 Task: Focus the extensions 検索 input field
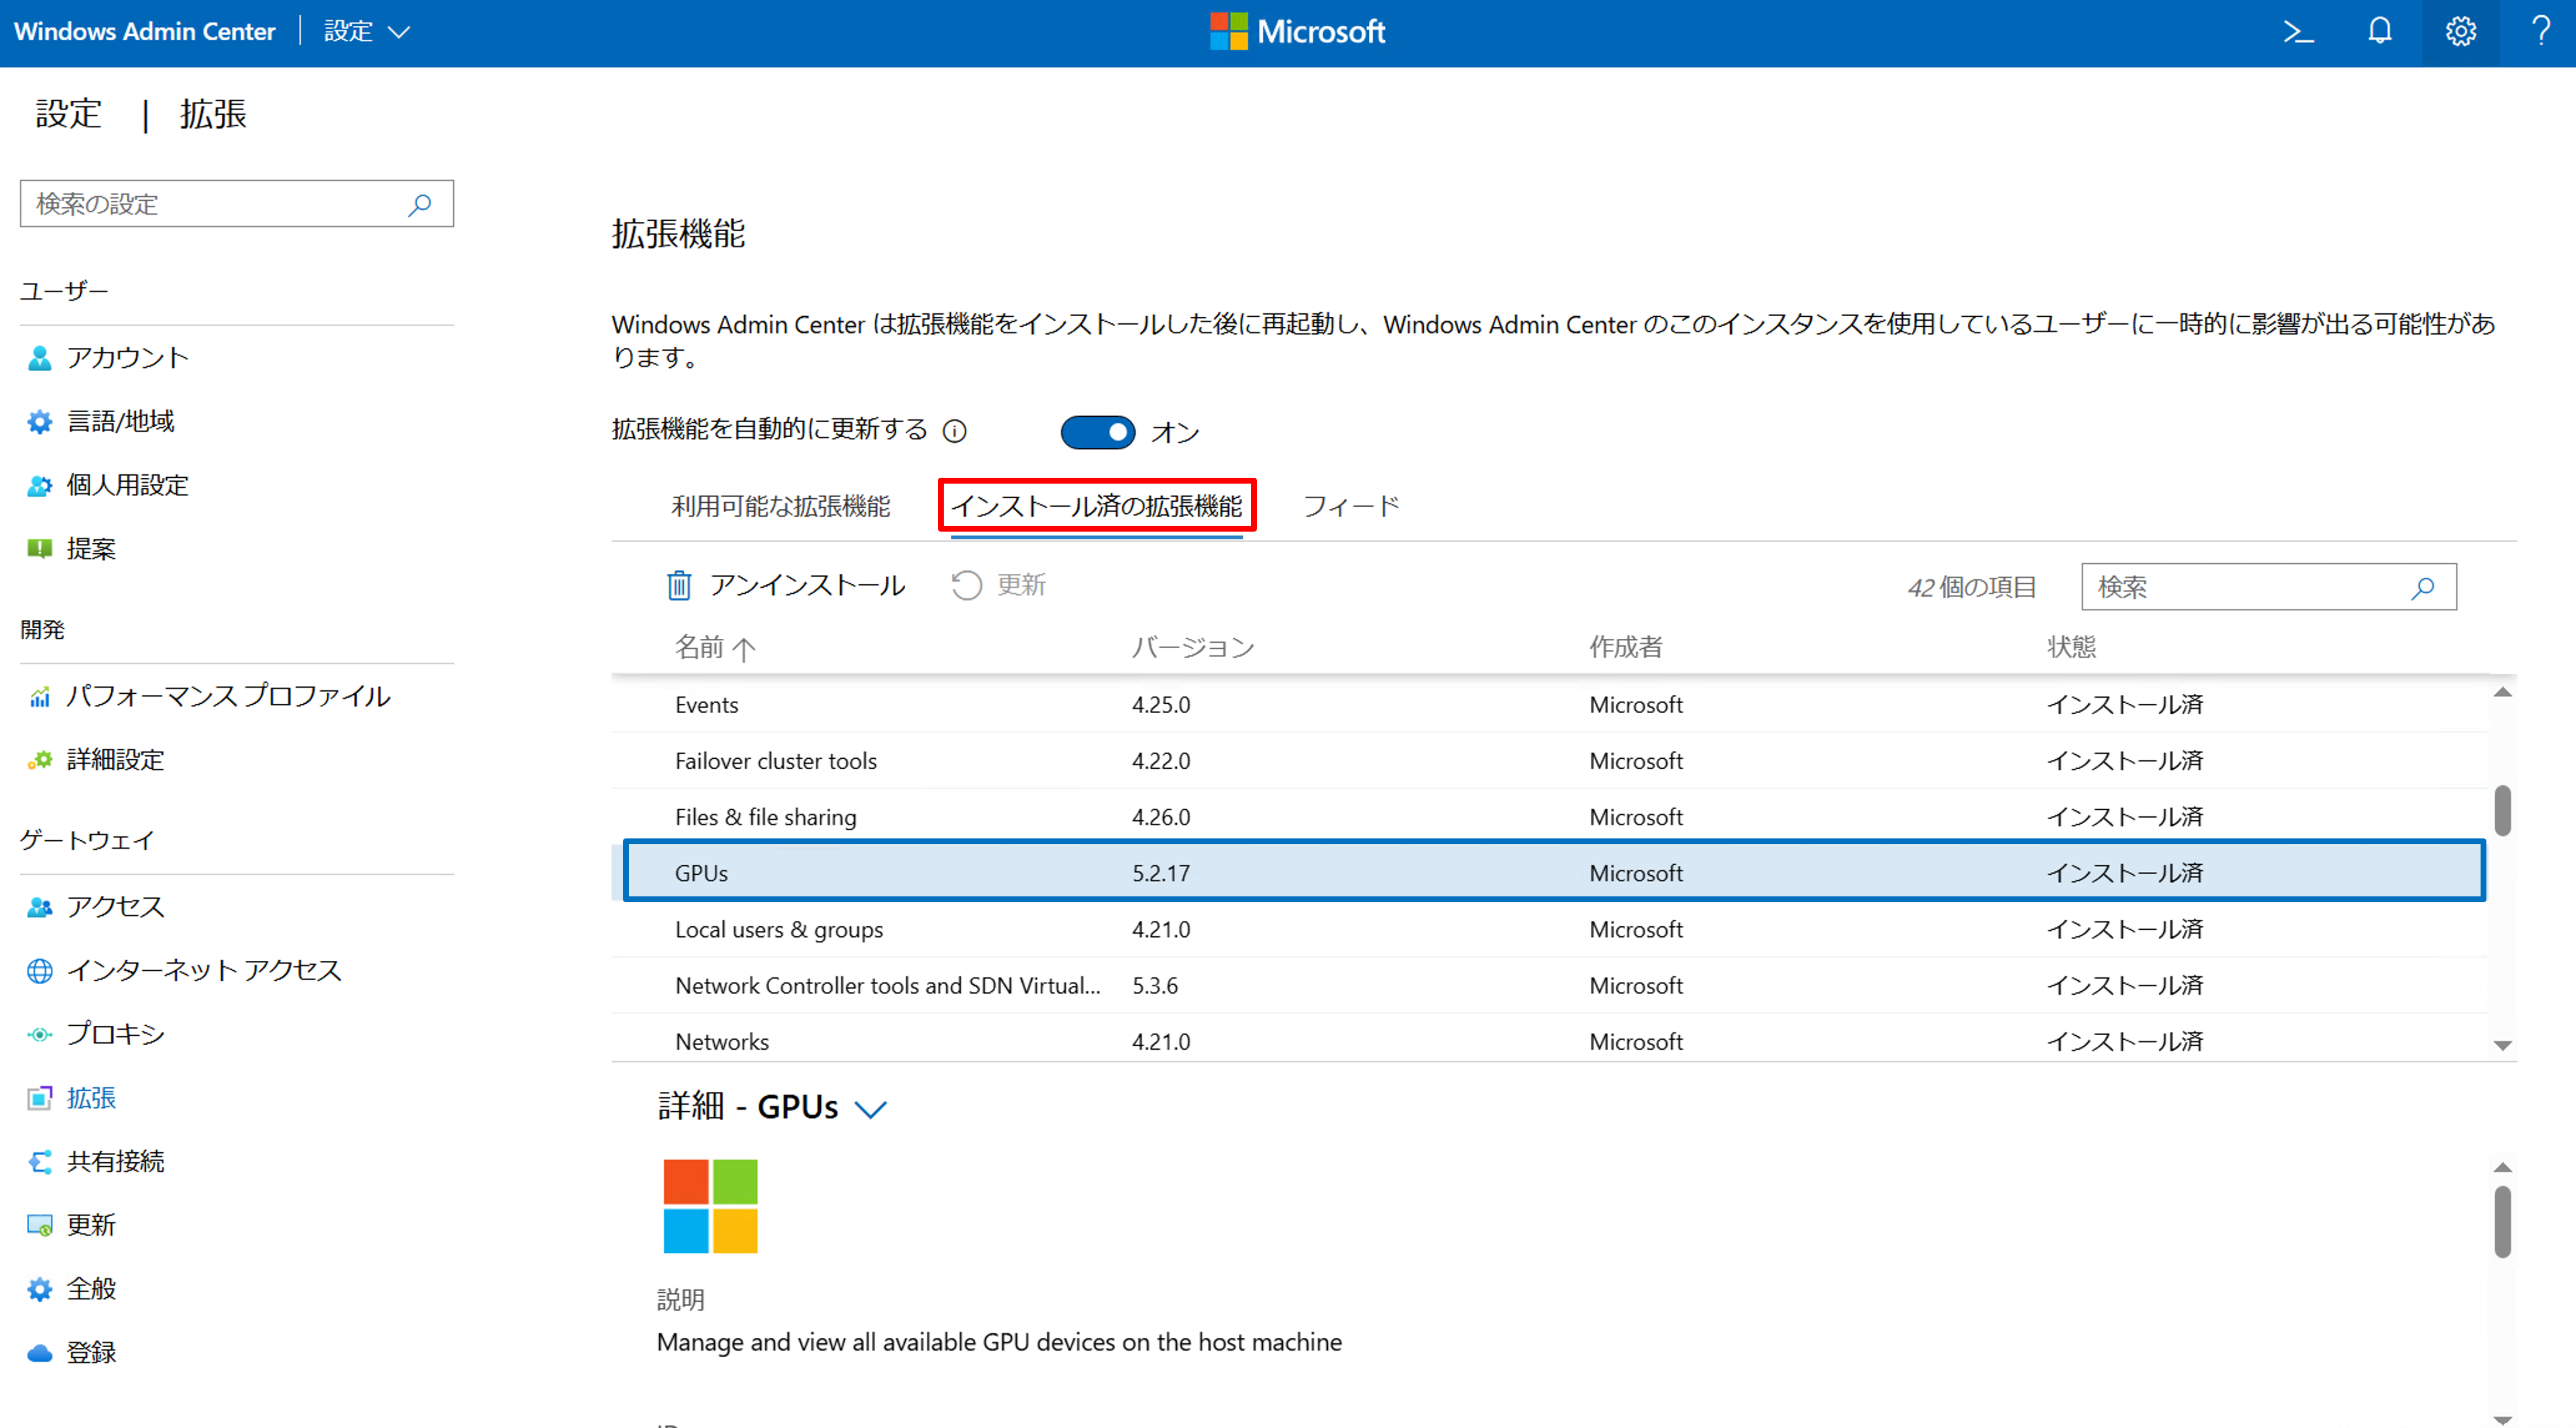(x=2268, y=588)
